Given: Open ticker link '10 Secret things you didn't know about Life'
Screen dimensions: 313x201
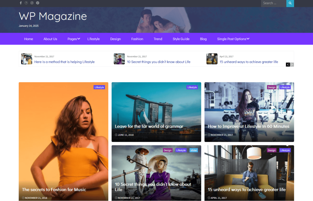Looking at the screenshot, I should pyautogui.click(x=159, y=62).
